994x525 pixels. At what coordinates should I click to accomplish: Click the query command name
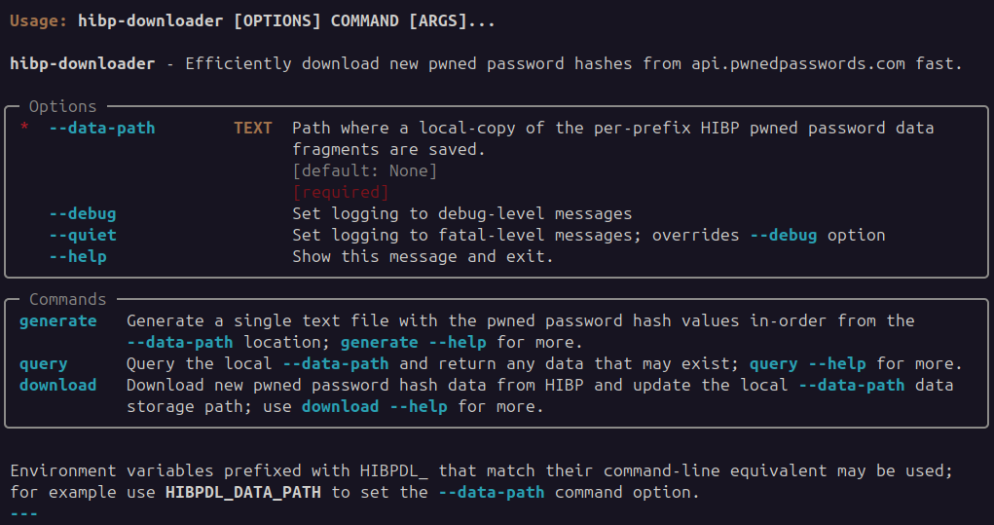click(44, 364)
